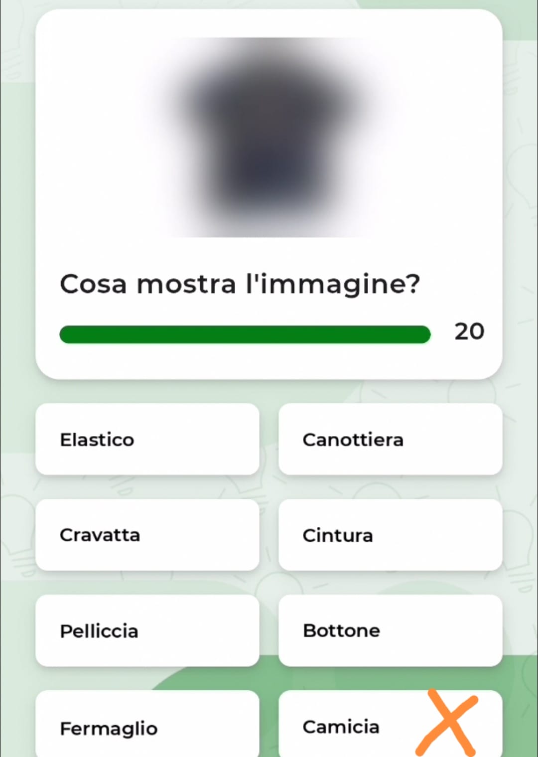Choose the Italian answer meaning 'elastic band'
Image resolution: width=538 pixels, height=757 pixels.
(147, 439)
